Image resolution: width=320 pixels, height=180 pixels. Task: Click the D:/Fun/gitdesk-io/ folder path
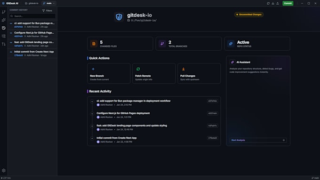tap(142, 20)
